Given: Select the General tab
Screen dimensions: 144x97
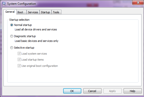Looking at the screenshot, I should [x=10, y=12].
